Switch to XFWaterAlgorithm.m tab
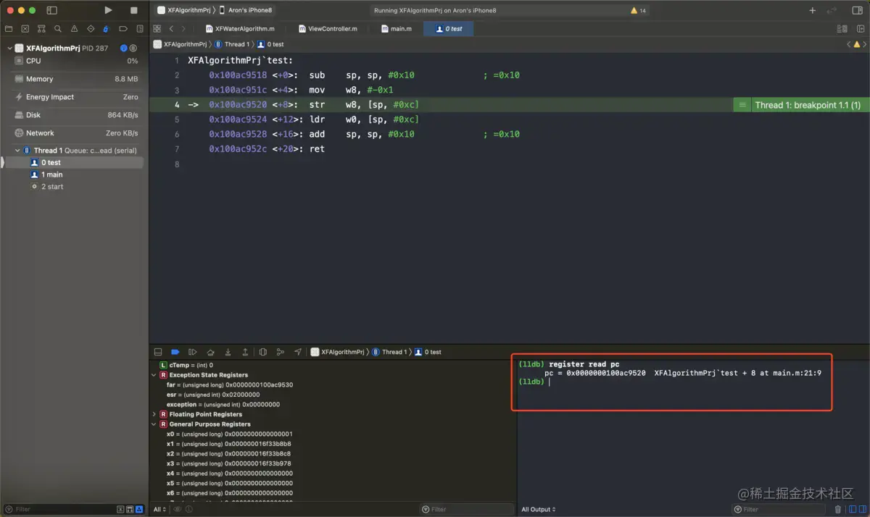The height and width of the screenshot is (517, 870). pyautogui.click(x=240, y=29)
